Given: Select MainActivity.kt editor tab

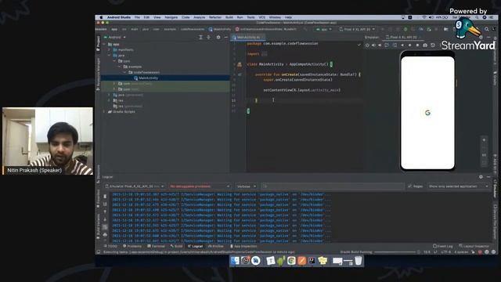Looking at the screenshot, I should point(248,38).
